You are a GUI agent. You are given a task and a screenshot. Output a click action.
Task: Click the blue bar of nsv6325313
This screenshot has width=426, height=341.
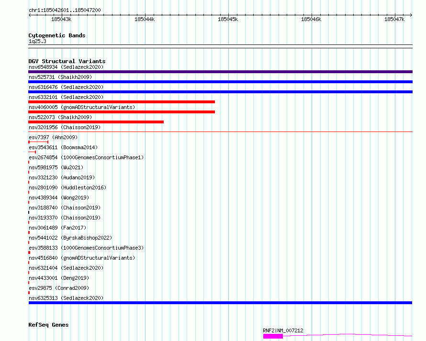pyautogui.click(x=220, y=303)
